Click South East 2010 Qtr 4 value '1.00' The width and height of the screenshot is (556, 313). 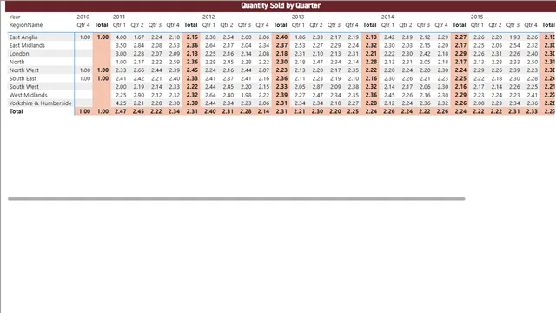point(85,78)
